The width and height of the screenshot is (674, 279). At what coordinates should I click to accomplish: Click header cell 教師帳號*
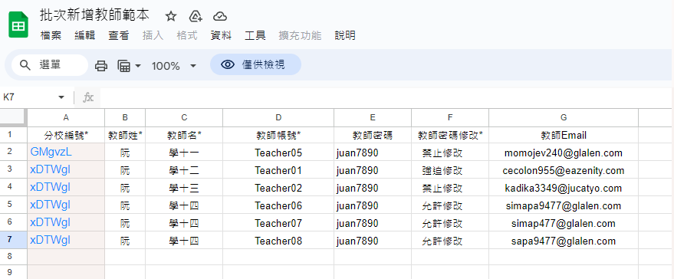(x=278, y=136)
